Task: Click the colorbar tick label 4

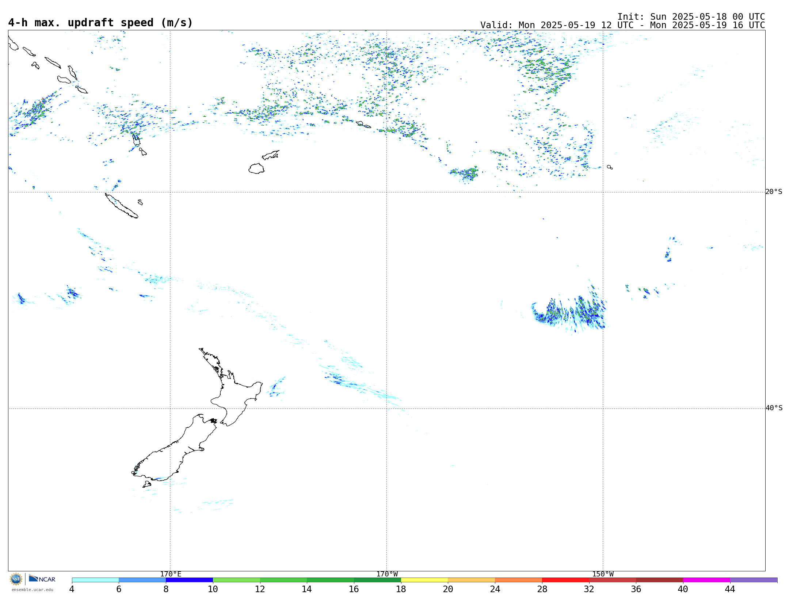Action: [x=72, y=589]
